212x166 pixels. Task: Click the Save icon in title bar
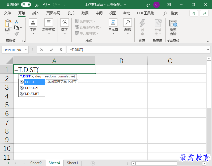click(x=37, y=5)
